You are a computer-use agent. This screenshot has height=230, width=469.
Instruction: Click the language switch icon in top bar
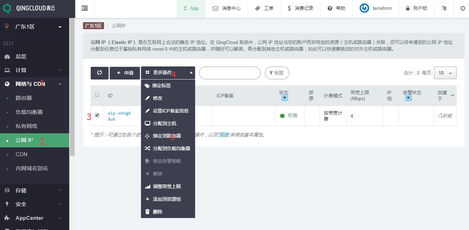point(444,8)
